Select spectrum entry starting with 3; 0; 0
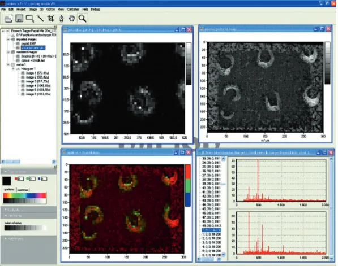Image resolution: width=338 pixels, height=266 pixels. click(211, 242)
